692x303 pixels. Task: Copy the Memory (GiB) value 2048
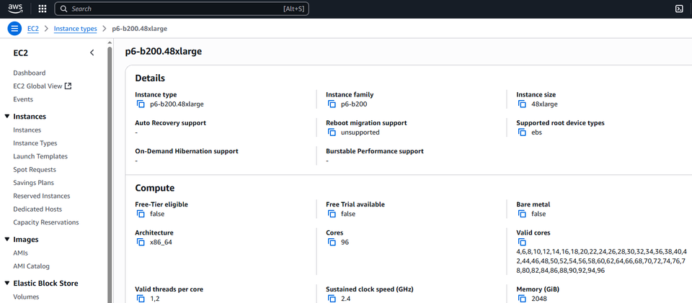522,299
